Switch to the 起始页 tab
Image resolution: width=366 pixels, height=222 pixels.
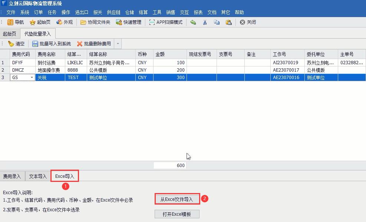10,34
